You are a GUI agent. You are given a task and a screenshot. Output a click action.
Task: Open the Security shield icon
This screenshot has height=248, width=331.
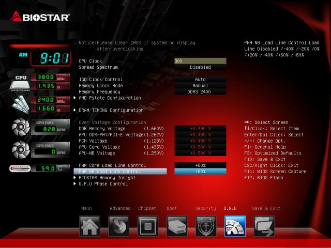tap(206, 226)
